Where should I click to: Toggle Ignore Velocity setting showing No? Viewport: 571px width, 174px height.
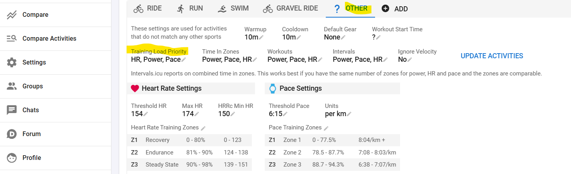pos(409,60)
